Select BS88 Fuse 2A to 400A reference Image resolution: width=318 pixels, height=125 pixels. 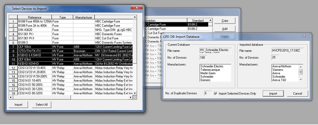[35, 26]
